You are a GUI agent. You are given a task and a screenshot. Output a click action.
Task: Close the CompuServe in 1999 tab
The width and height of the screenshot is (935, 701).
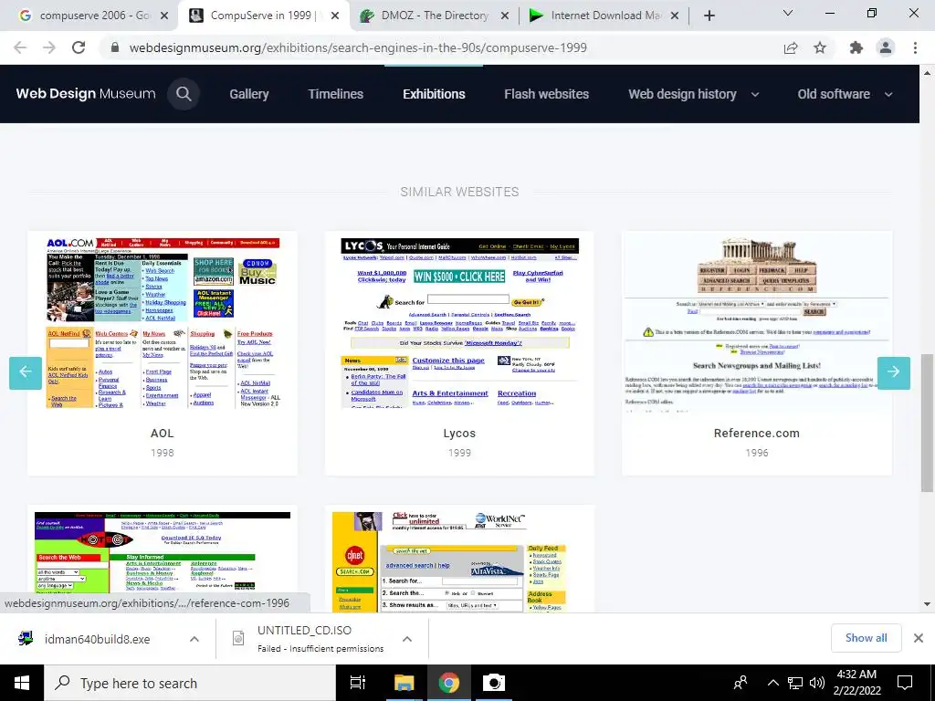coord(335,16)
